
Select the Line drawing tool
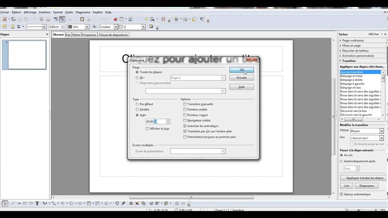(13, 203)
